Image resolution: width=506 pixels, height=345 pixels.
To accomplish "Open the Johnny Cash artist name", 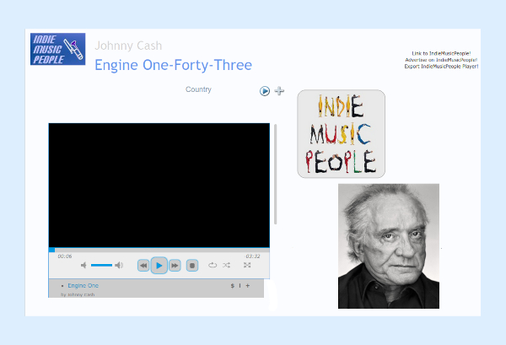I will (128, 46).
